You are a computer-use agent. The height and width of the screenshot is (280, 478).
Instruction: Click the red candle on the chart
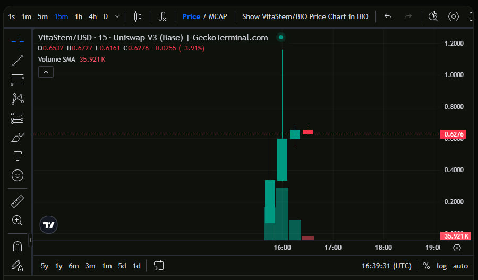308,132
